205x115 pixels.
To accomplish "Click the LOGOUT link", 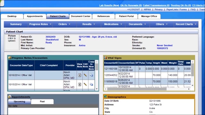I will (x=134, y=10).
